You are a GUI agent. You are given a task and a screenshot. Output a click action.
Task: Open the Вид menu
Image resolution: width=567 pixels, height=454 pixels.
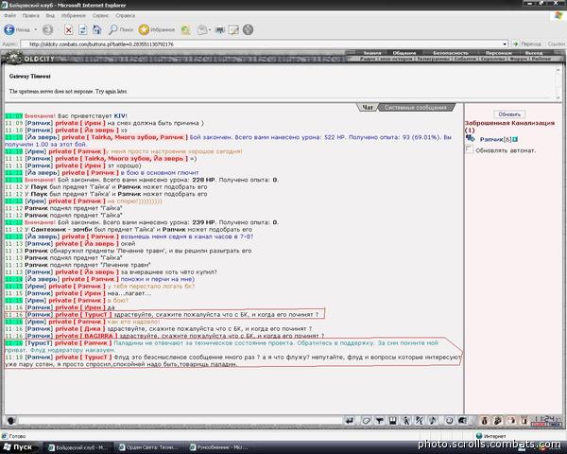(x=50, y=15)
